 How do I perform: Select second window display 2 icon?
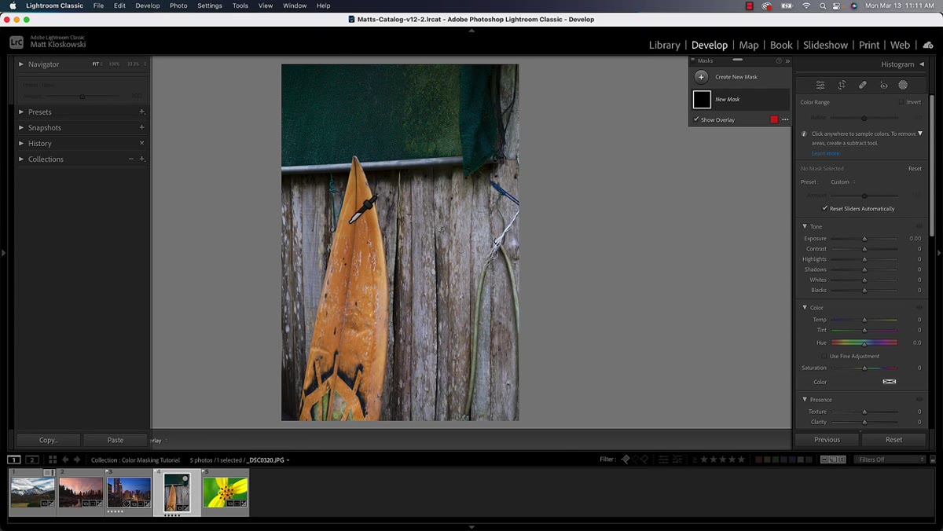point(32,460)
